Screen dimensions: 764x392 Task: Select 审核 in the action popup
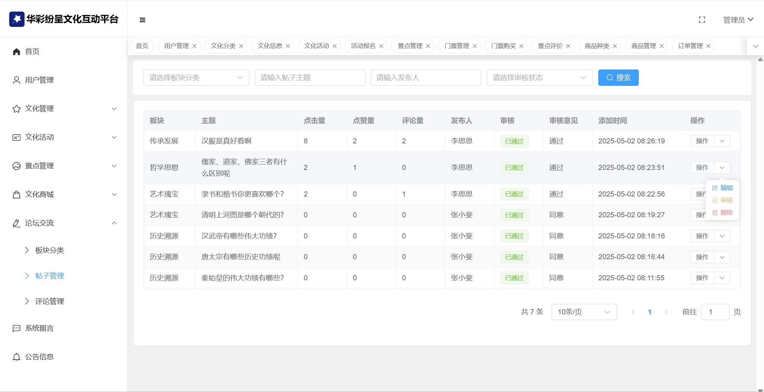(x=722, y=200)
